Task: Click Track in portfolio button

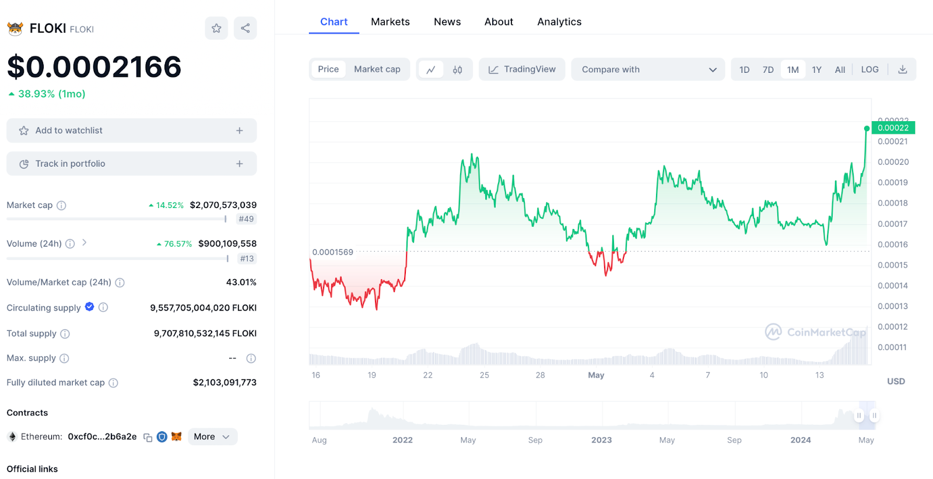Action: click(132, 164)
